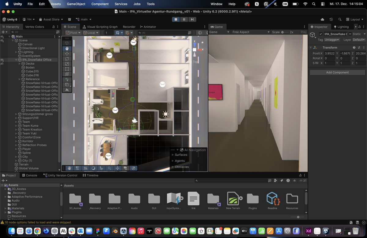The height and width of the screenshot is (238, 367).
Task: Expand the Sitzungszimmer gross hierarchy item
Action: coord(16,114)
